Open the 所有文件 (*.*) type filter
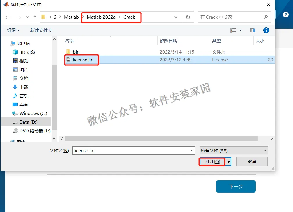Viewport: 293px width, 212px height. [234, 151]
